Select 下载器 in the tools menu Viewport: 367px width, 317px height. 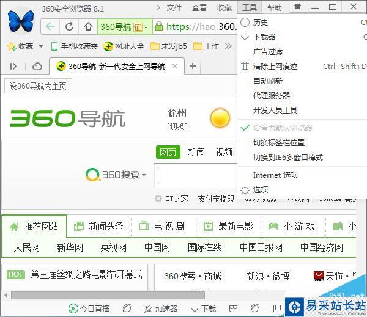tap(302, 37)
